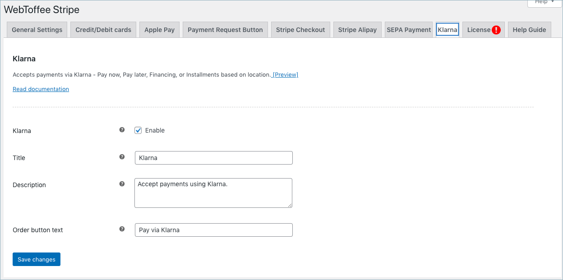The width and height of the screenshot is (563, 280).
Task: Click the red alert badge on License tab
Action: pyautogui.click(x=496, y=29)
